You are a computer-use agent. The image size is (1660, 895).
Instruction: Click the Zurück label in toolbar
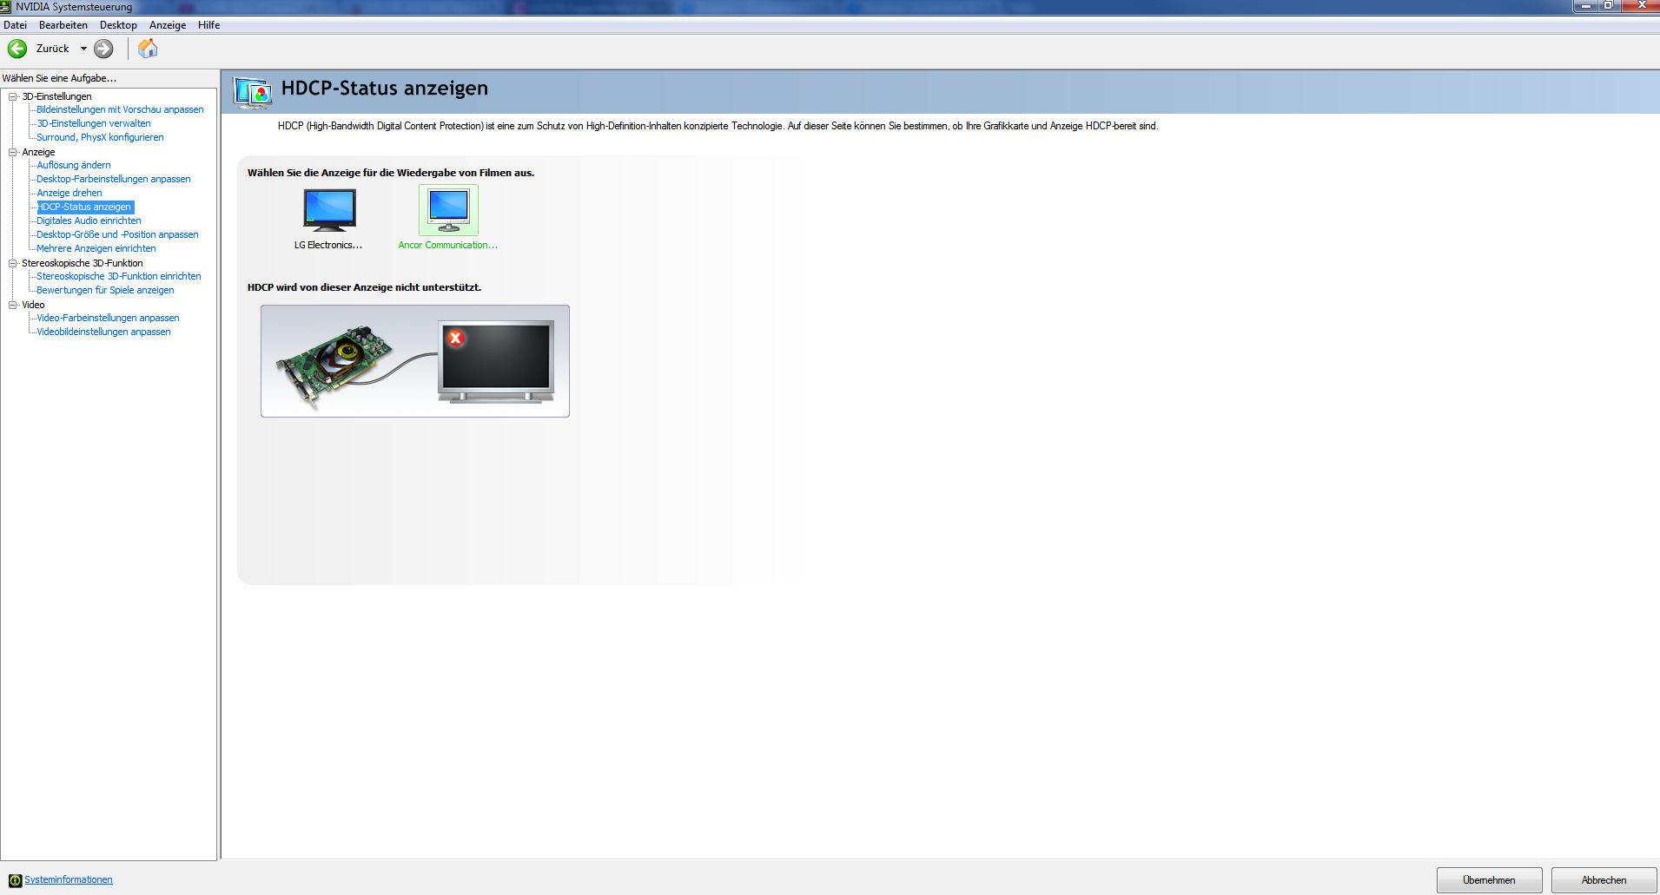pyautogui.click(x=52, y=49)
